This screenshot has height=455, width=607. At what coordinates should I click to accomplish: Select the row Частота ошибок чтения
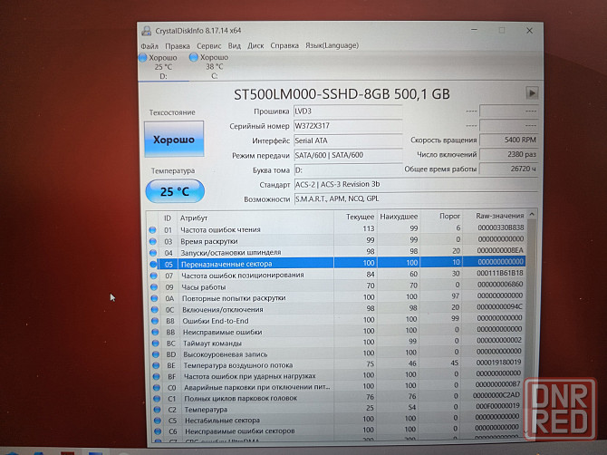point(336,228)
